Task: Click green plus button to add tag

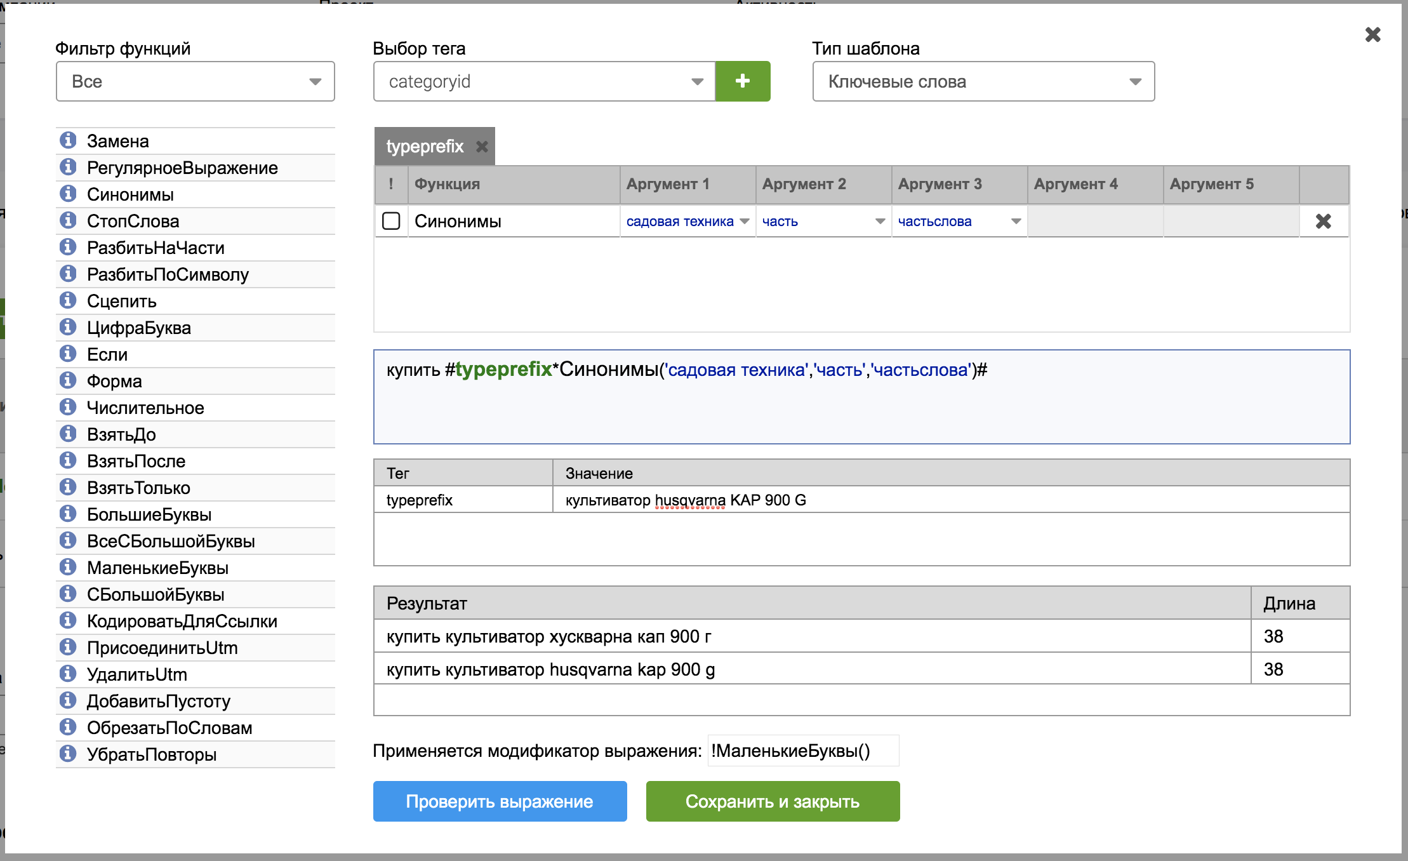Action: coord(742,81)
